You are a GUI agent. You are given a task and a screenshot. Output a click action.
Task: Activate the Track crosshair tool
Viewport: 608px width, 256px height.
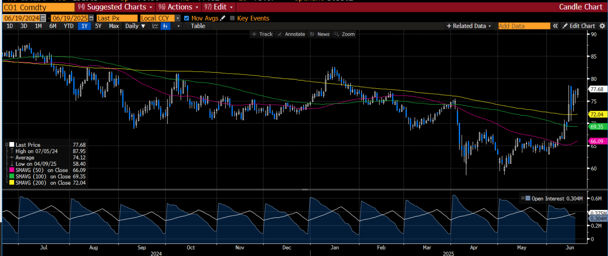tap(262, 34)
